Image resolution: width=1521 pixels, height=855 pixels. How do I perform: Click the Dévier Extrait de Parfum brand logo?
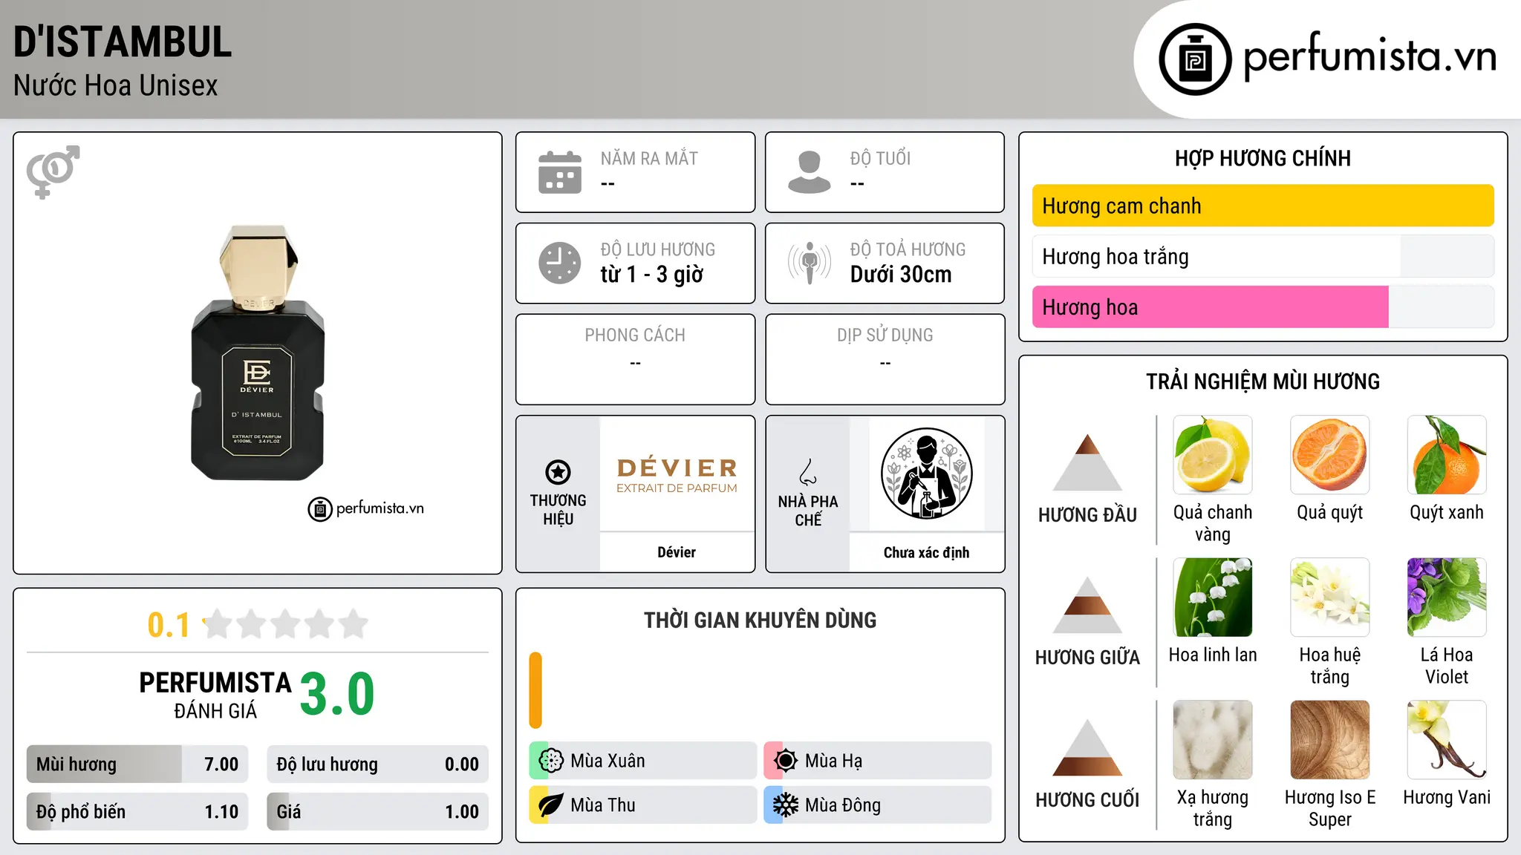[677, 475]
